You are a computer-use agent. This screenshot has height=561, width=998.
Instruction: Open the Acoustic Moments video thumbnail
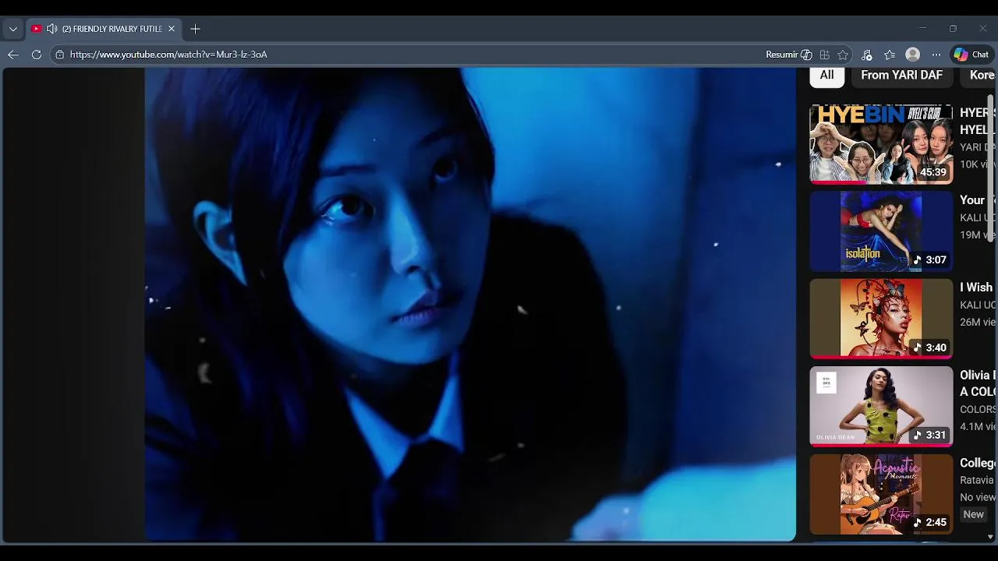point(881,494)
